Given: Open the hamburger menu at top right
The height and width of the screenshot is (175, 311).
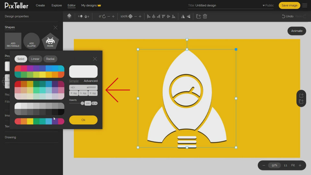Looking at the screenshot, I should [x=305, y=6].
